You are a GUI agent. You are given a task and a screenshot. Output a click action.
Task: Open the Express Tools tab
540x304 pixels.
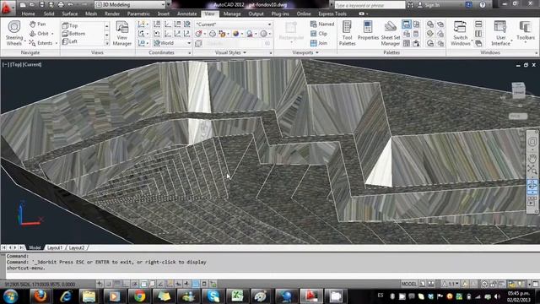(332, 14)
